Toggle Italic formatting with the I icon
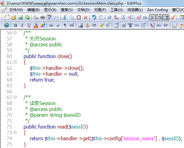The image size is (184, 148). point(22,25)
